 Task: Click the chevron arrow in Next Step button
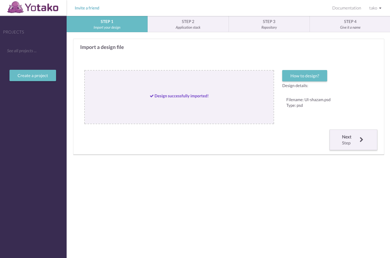(x=361, y=140)
